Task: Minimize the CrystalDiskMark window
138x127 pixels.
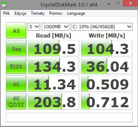Action: coord(109,4)
